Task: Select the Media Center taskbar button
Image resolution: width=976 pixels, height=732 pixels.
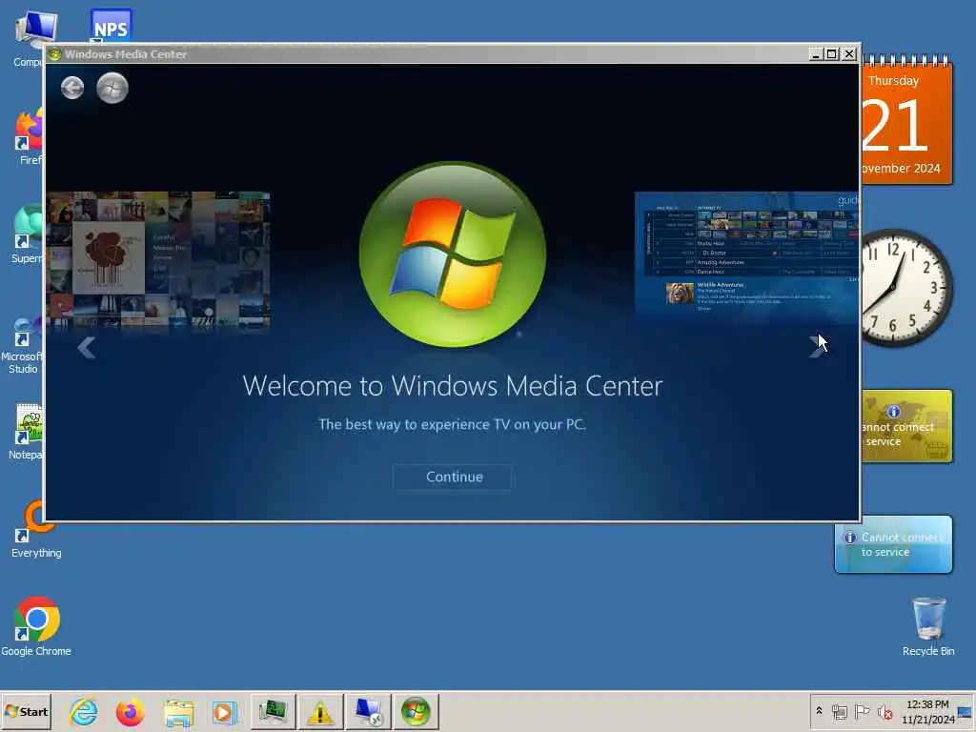Action: click(x=416, y=712)
